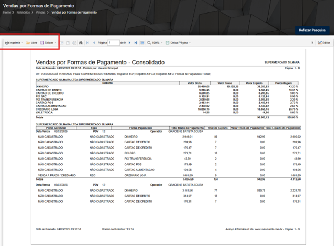Go to the first page of the report
The width and height of the screenshot is (334, 246).
[87, 43]
